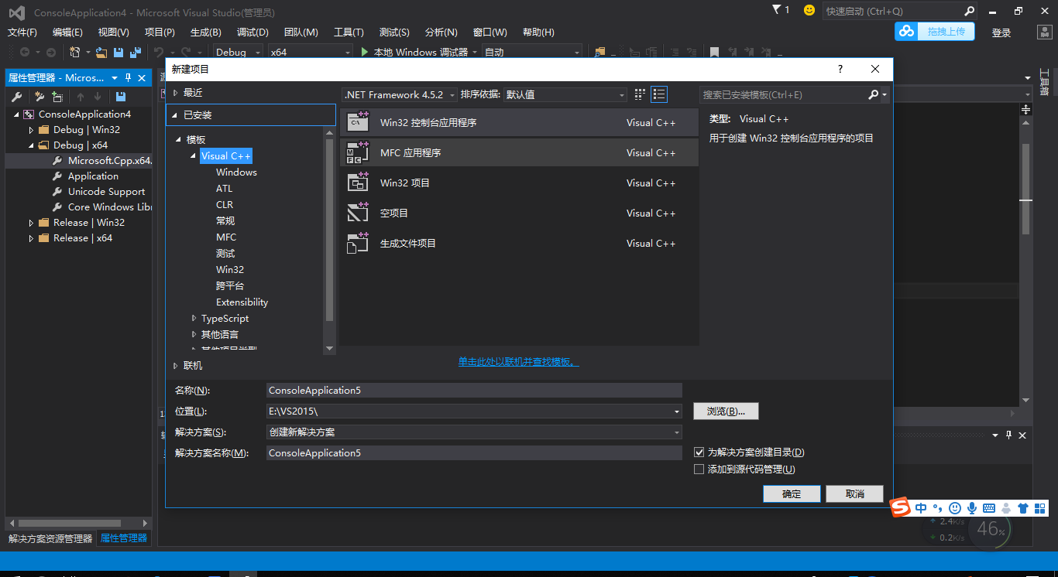Select the MFC tree item under Visual C++
This screenshot has width=1058, height=577.
tap(226, 237)
